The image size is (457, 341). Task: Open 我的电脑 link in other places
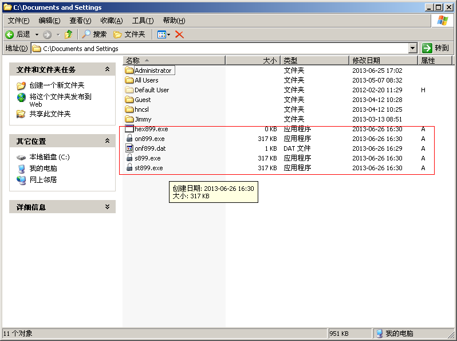point(43,168)
